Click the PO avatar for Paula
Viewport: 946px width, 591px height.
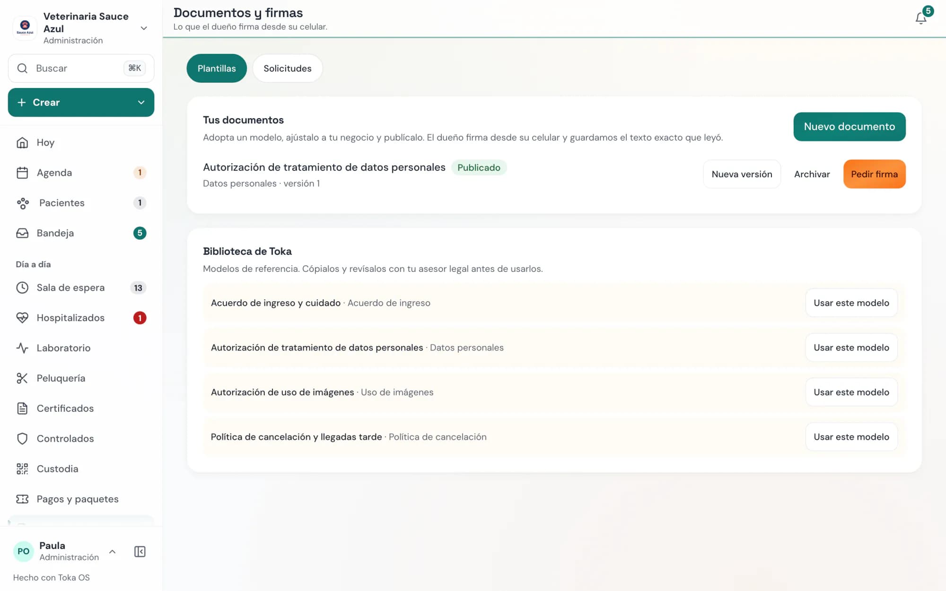coord(23,551)
